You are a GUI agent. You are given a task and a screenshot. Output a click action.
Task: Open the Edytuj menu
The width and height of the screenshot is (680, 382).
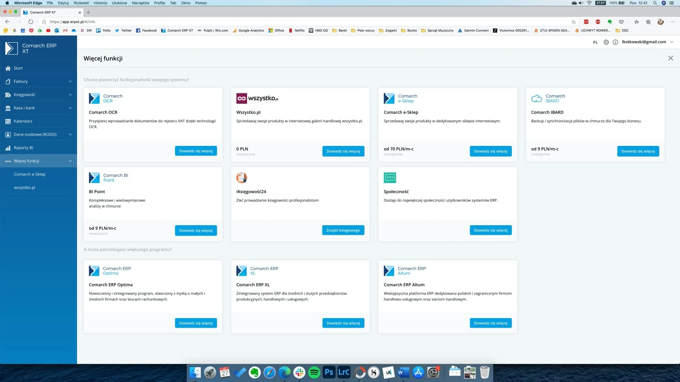63,3
